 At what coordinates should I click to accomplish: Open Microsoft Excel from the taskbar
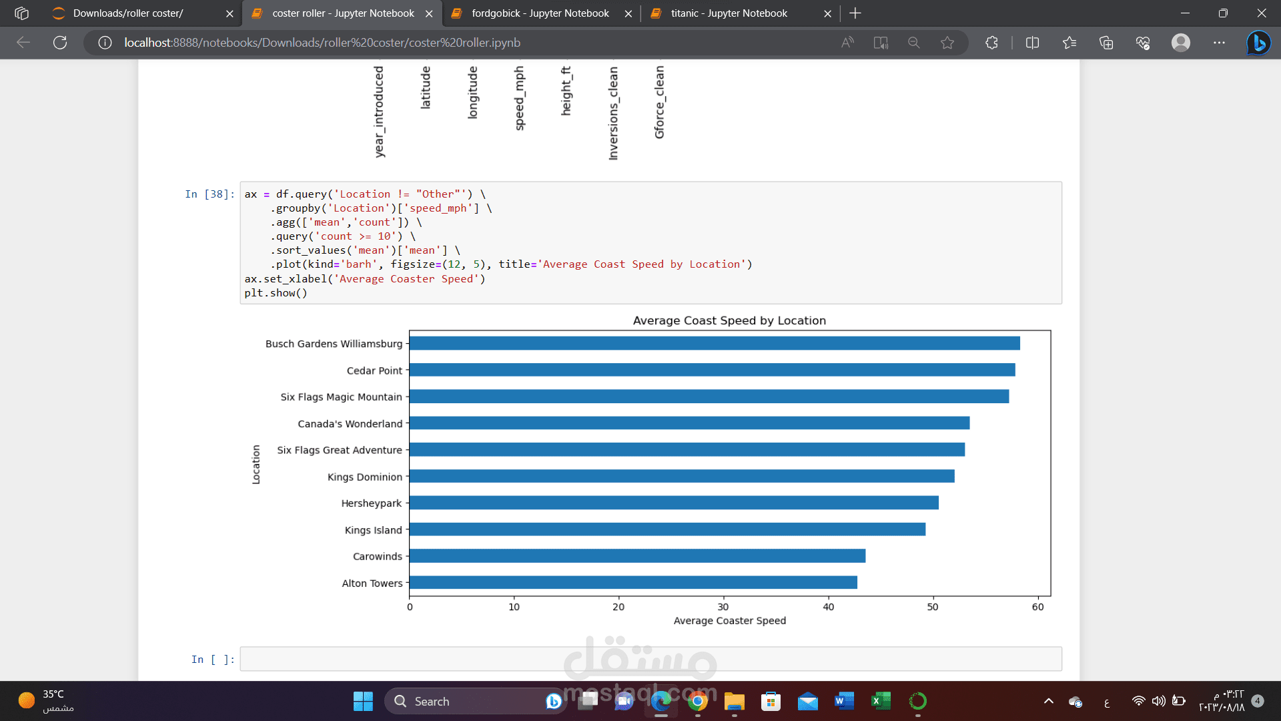(881, 701)
